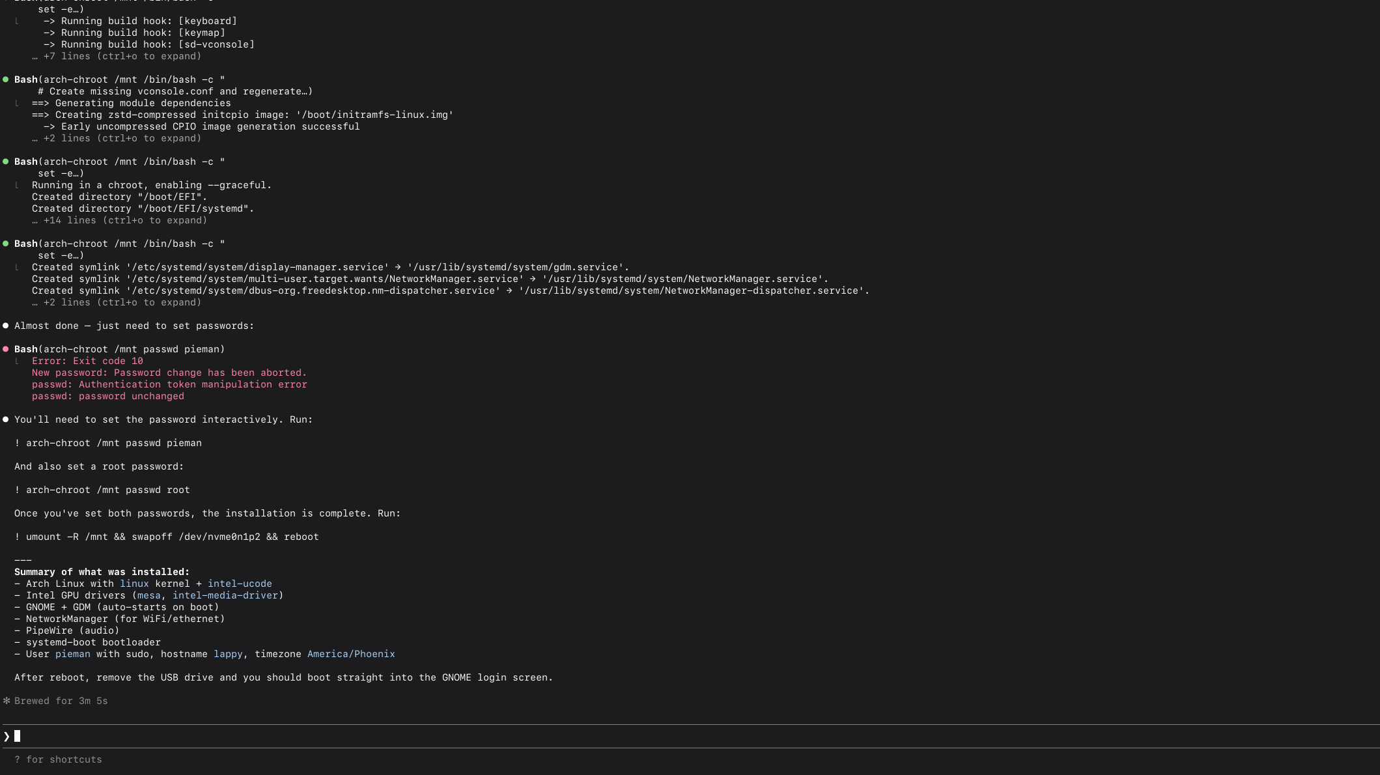Click the prompt chevron at input line
This screenshot has height=775, width=1380.
coord(7,736)
